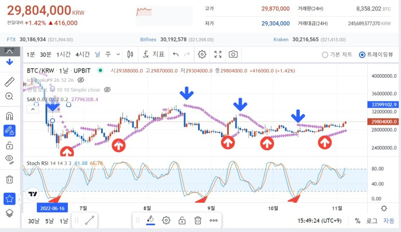Select the ruler measure tool
Screen dimensions: 401x232
[9, 82]
